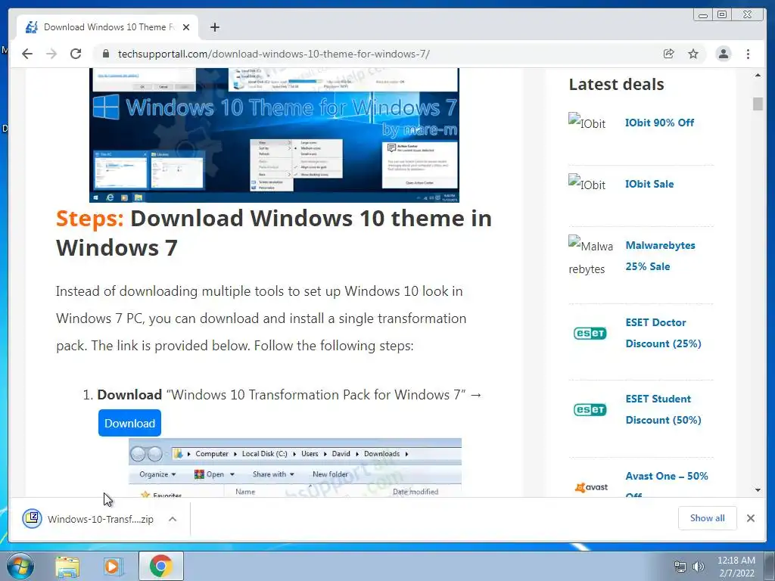Click the page scrollbar down arrow
This screenshot has height=581, width=775.
(x=758, y=490)
